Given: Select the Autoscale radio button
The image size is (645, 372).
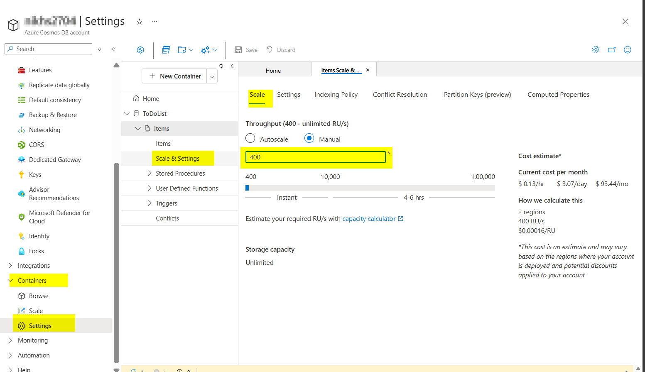Looking at the screenshot, I should [250, 138].
